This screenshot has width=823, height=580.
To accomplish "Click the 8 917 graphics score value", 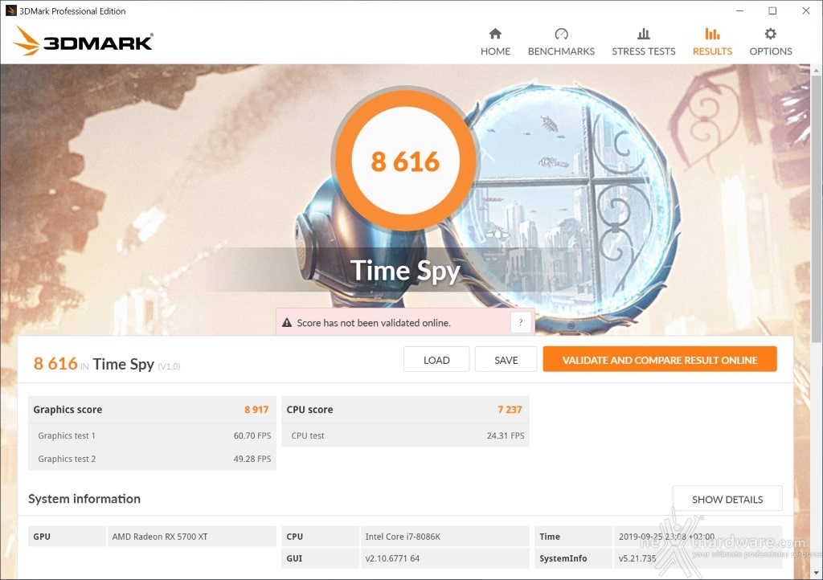I will coord(256,410).
